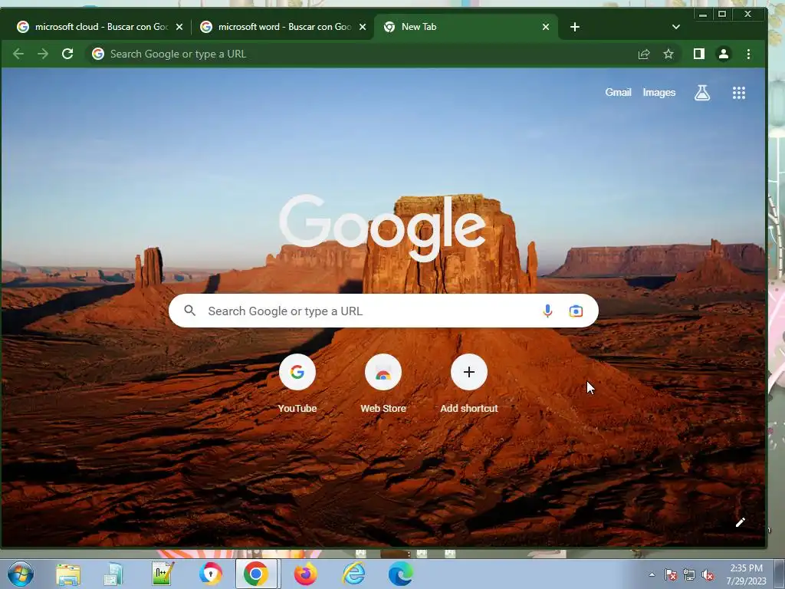Open the side panel icon

699,54
